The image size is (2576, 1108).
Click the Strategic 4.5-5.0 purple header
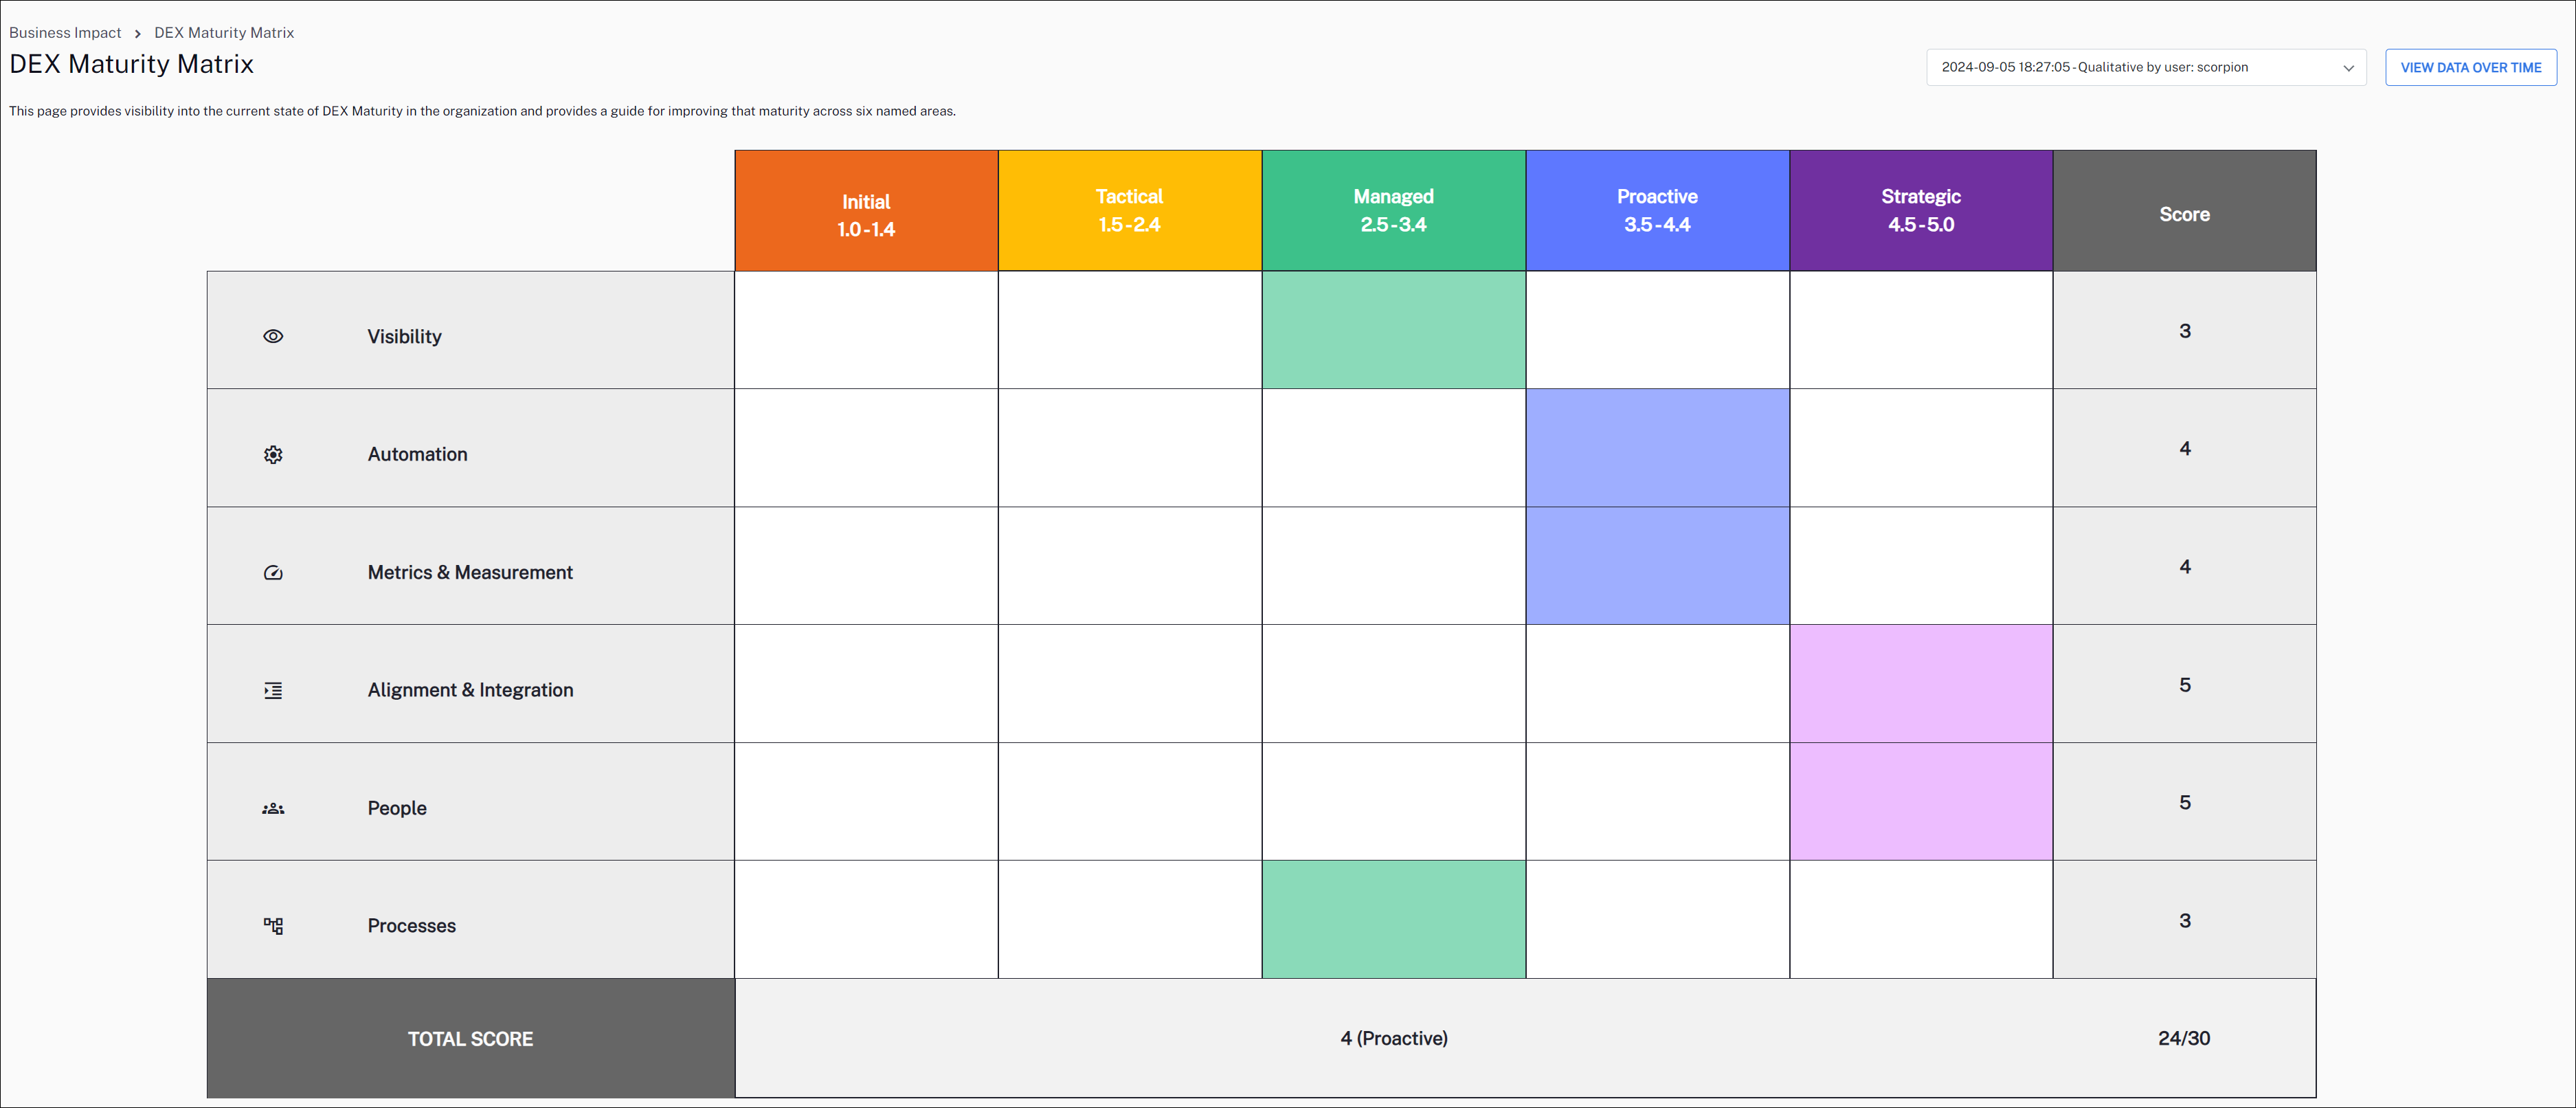click(x=1920, y=211)
